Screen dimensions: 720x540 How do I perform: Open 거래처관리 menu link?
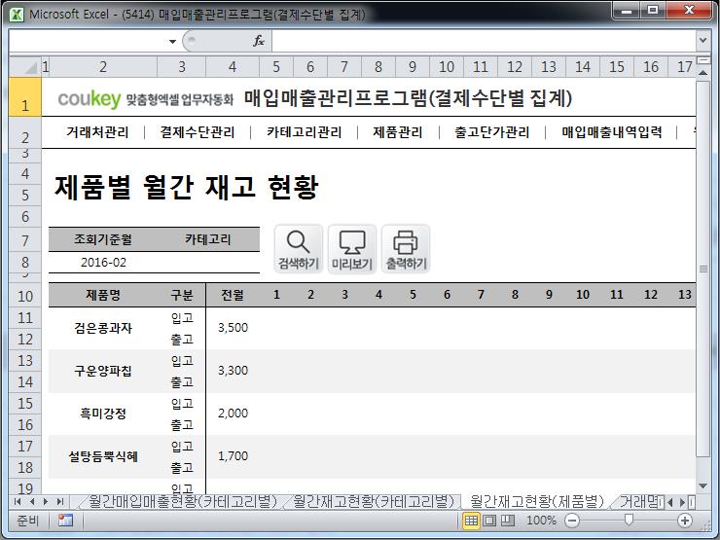(97, 132)
